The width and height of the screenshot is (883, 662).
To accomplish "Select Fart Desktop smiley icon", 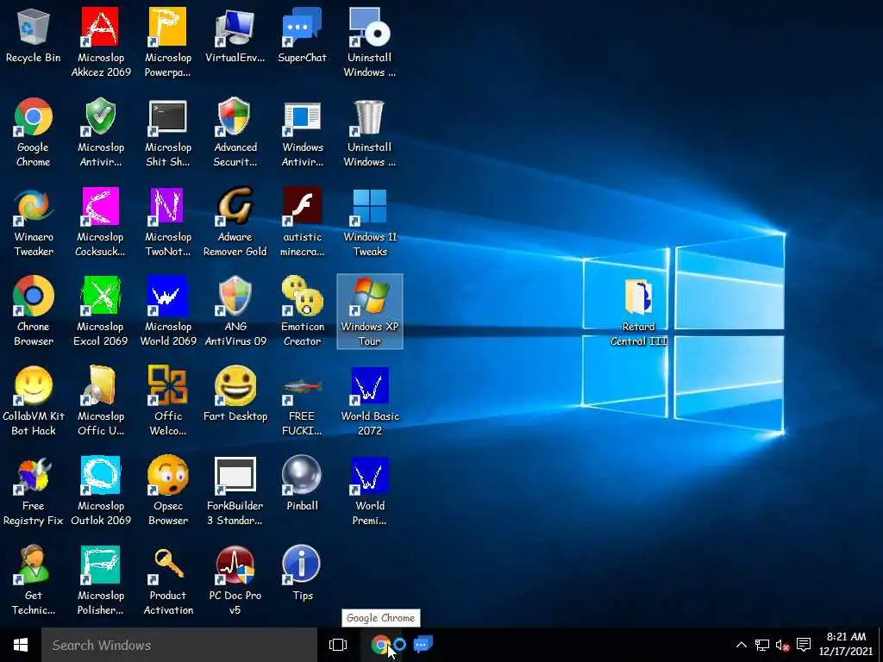I will coord(235,394).
